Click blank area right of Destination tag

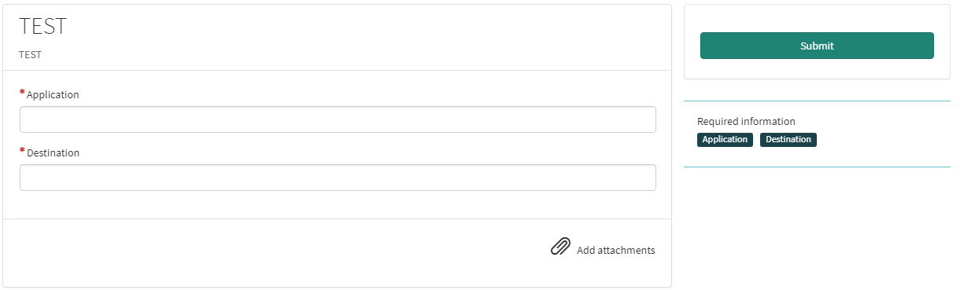881,140
